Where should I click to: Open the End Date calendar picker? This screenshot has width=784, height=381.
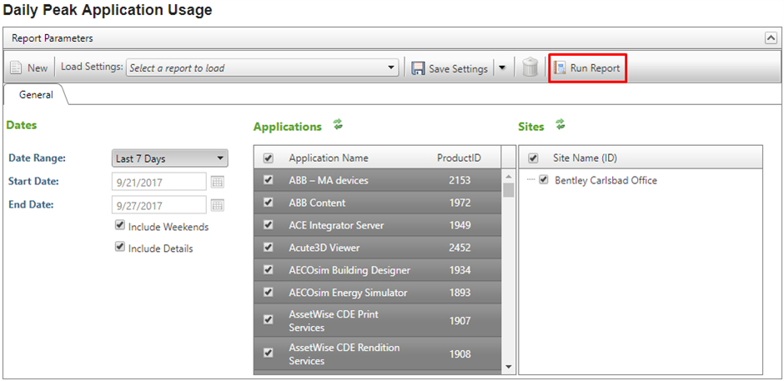coord(218,205)
